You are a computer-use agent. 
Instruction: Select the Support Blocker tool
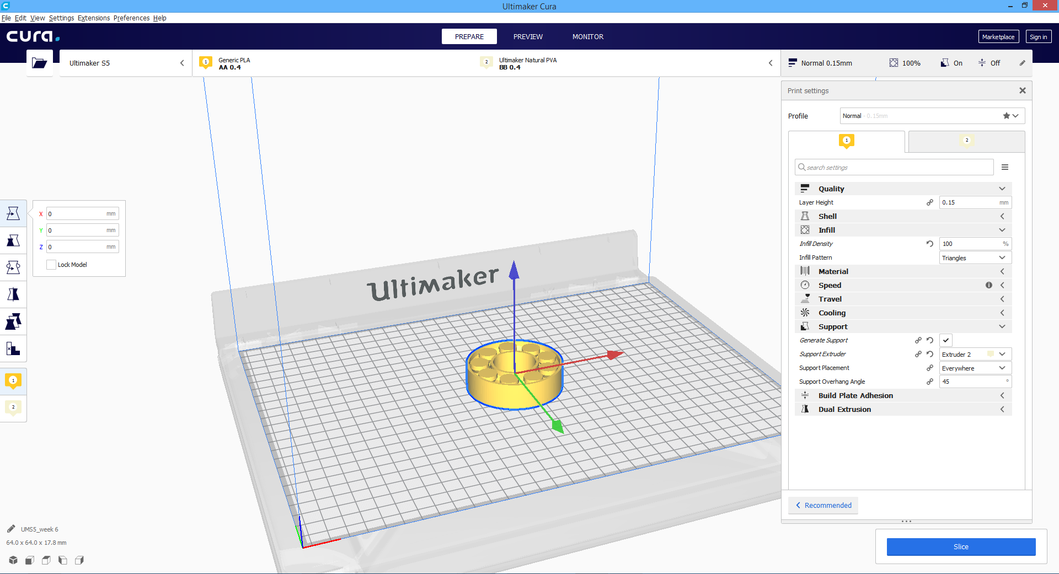pyautogui.click(x=13, y=348)
